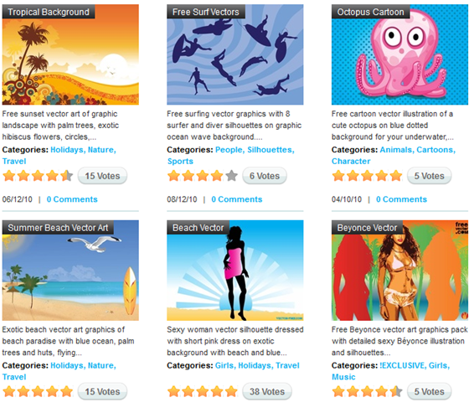Open the Sports category link
Screen dimensions: 474x402
pyautogui.click(x=180, y=161)
